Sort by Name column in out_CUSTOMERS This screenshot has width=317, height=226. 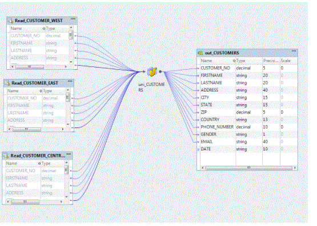click(206, 61)
